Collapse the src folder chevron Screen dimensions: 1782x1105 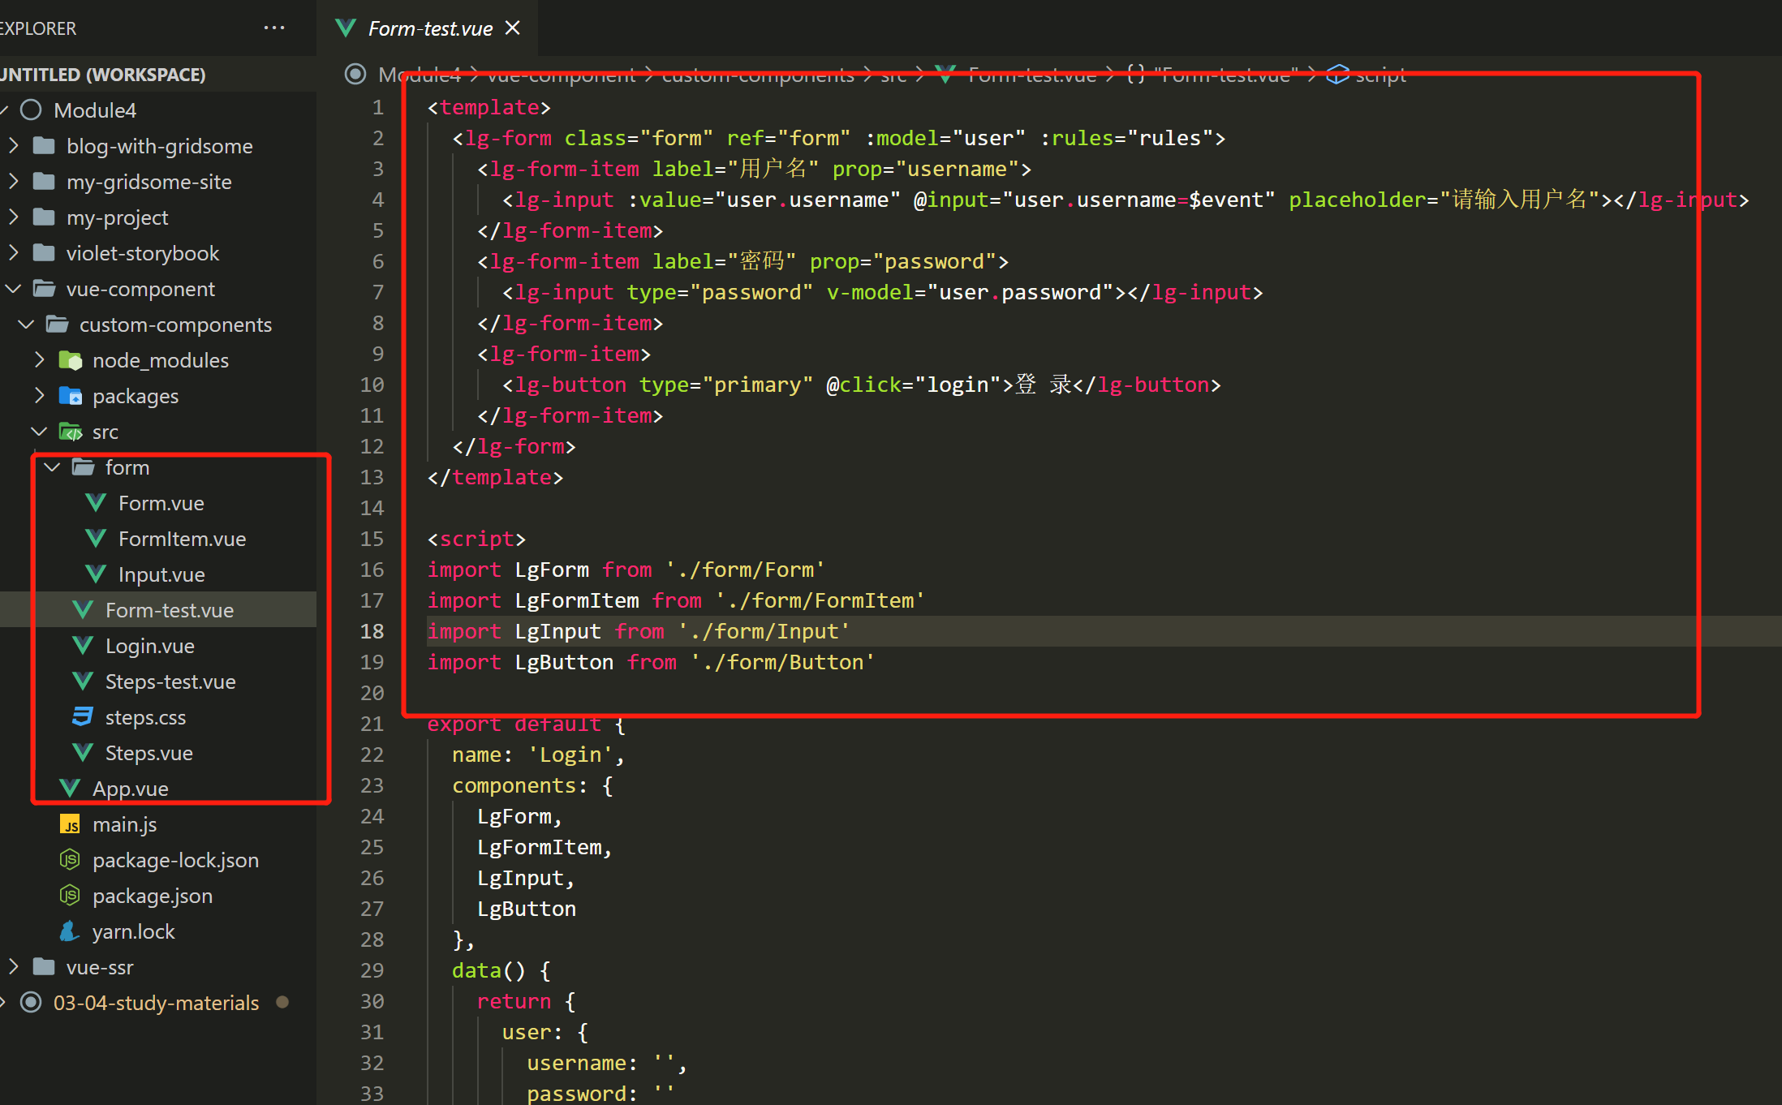click(39, 432)
